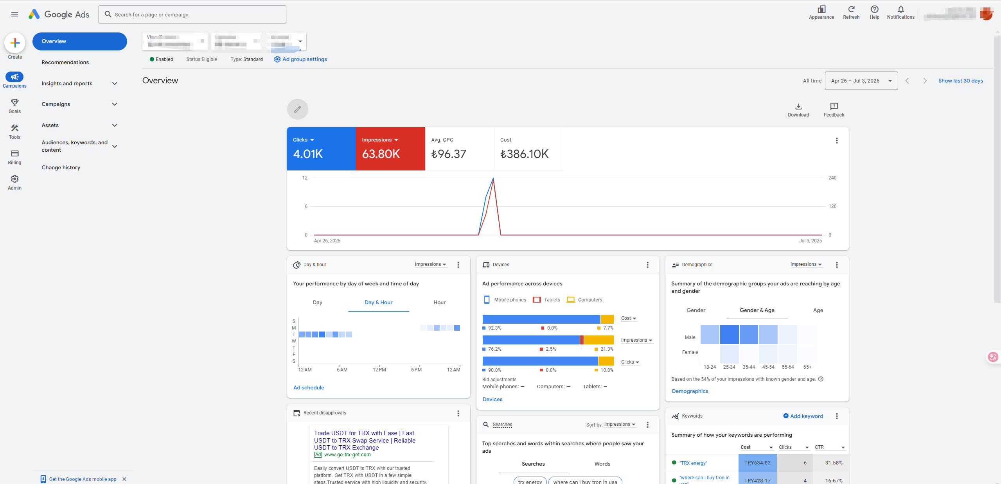Image resolution: width=1001 pixels, height=484 pixels.
Task: Click the pencil edit button
Action: tap(298, 109)
